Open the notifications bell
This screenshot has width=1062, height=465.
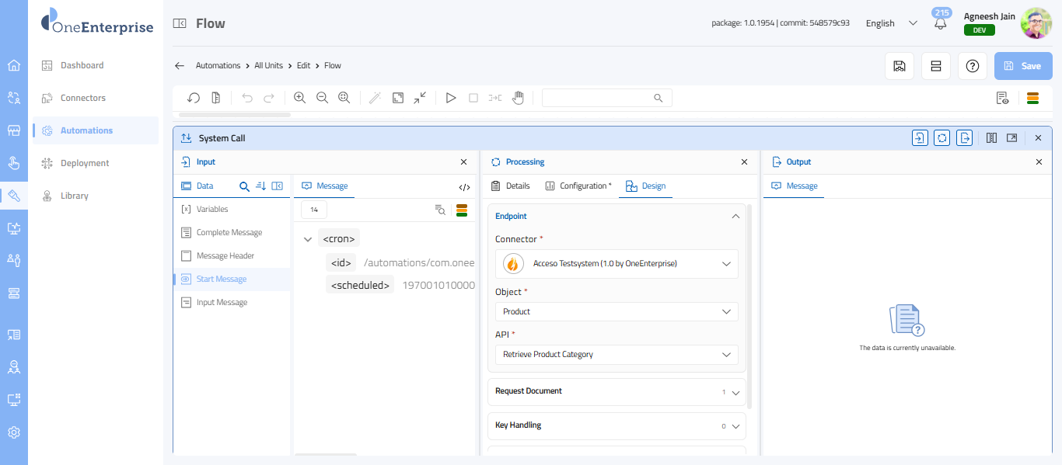[x=941, y=24]
